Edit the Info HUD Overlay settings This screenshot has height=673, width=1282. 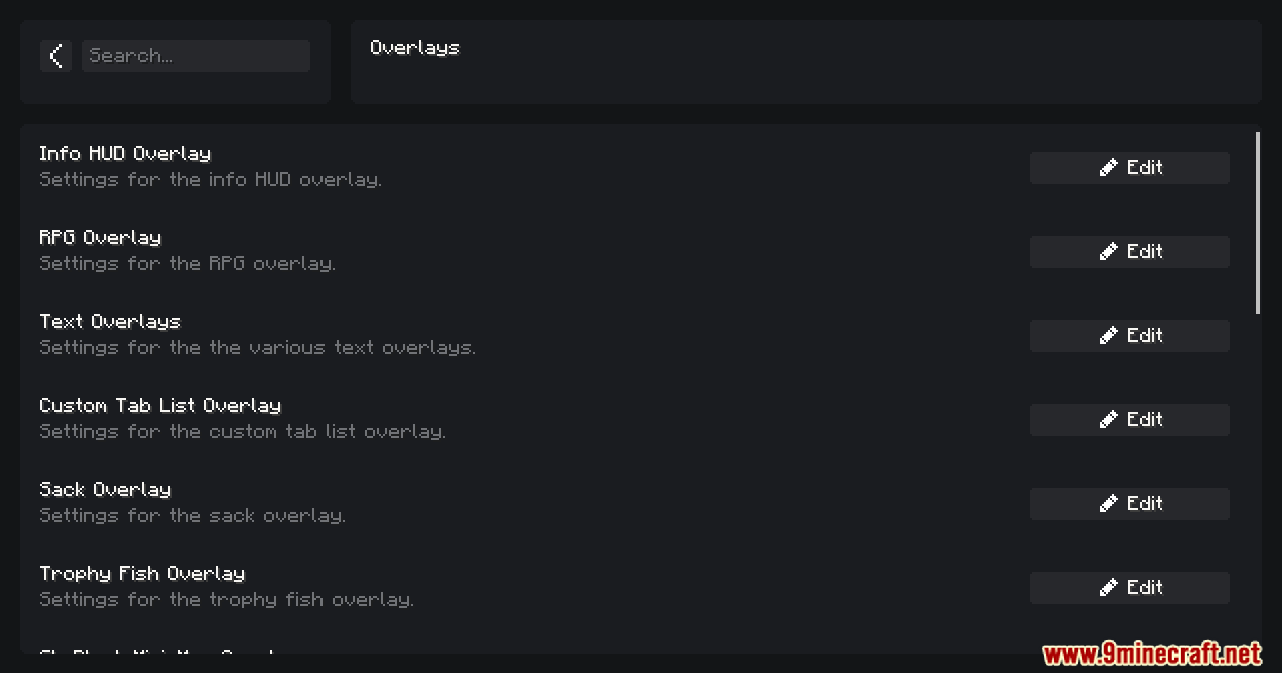click(x=1129, y=168)
